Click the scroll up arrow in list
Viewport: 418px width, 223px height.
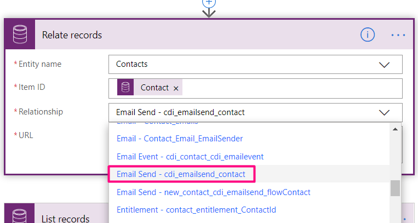pyautogui.click(x=394, y=129)
